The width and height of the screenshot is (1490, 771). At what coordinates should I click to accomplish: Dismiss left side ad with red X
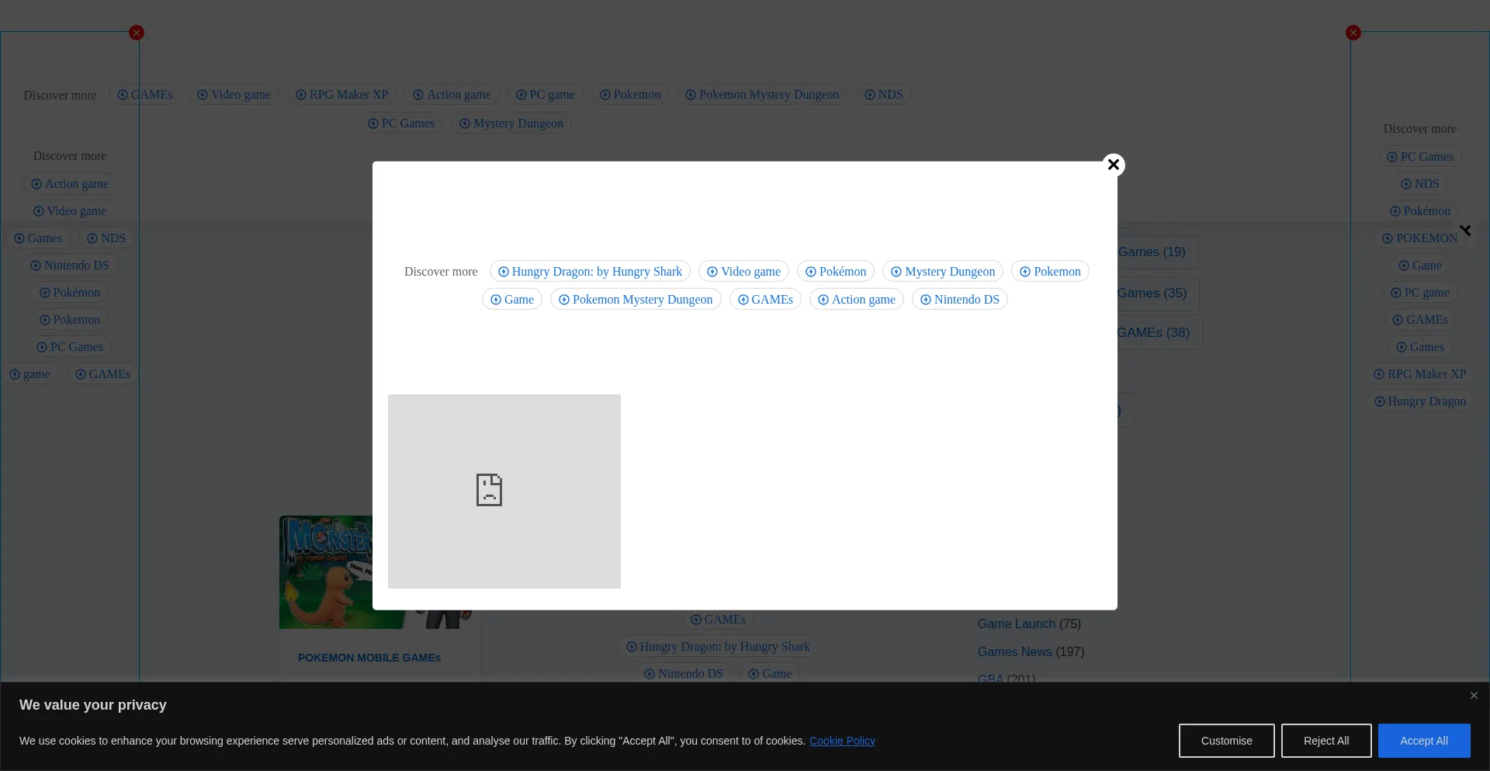tap(137, 33)
